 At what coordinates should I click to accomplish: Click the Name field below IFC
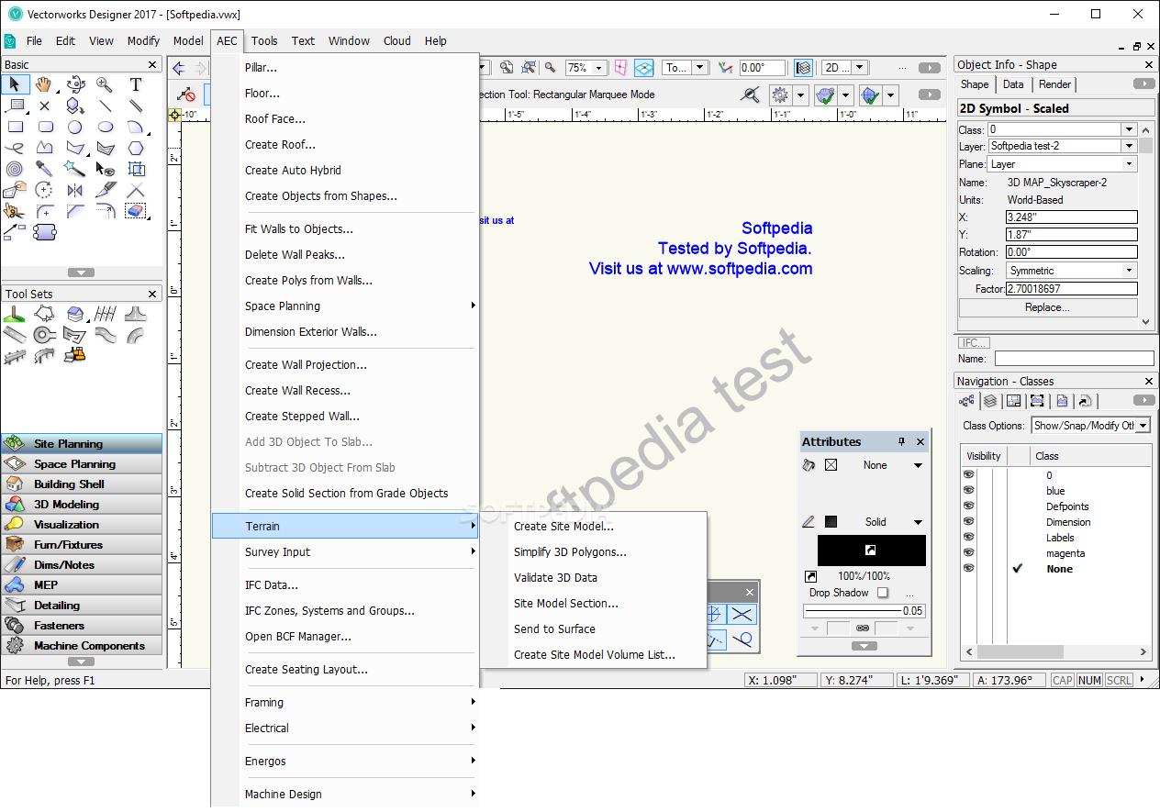1075,359
